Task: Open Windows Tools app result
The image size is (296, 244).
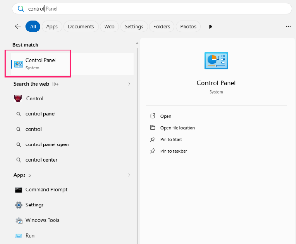Action: [x=72, y=220]
